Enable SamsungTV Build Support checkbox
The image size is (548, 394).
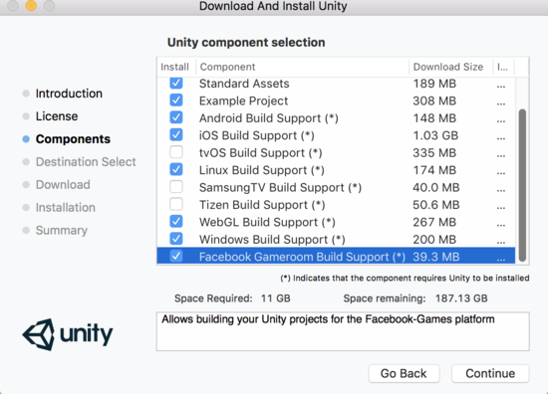pos(176,187)
